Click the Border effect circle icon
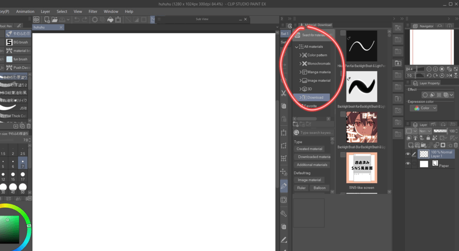The width and height of the screenshot is (459, 251). [425, 95]
